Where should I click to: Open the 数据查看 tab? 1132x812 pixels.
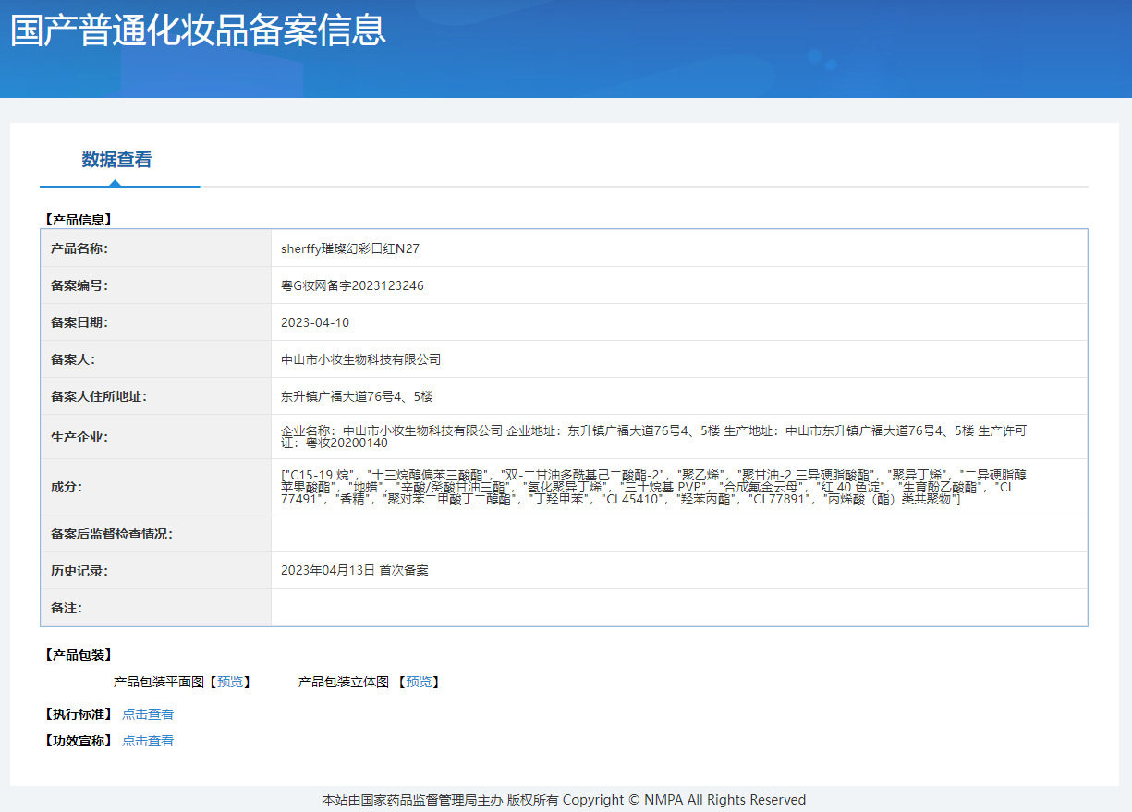coord(117,160)
